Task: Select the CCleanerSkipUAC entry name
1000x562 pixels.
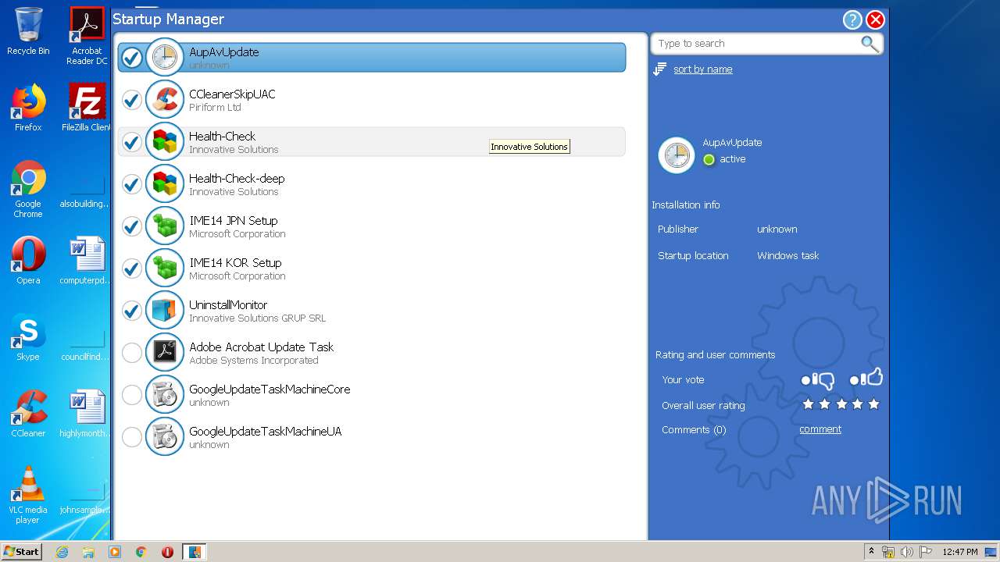Action: pos(232,94)
